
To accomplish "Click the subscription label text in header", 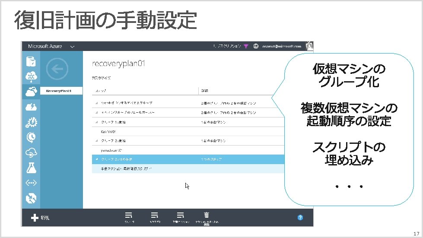I will click(226, 46).
